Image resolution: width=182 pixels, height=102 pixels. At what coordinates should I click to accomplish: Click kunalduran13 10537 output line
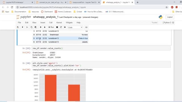[x=44, y=55]
